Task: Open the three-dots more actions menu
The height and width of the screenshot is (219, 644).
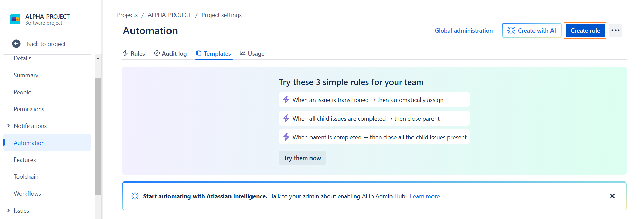Action: 615,30
